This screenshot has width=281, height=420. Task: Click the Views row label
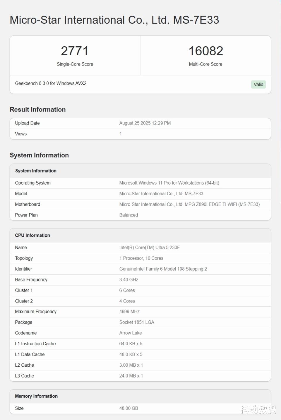pyautogui.click(x=21, y=134)
